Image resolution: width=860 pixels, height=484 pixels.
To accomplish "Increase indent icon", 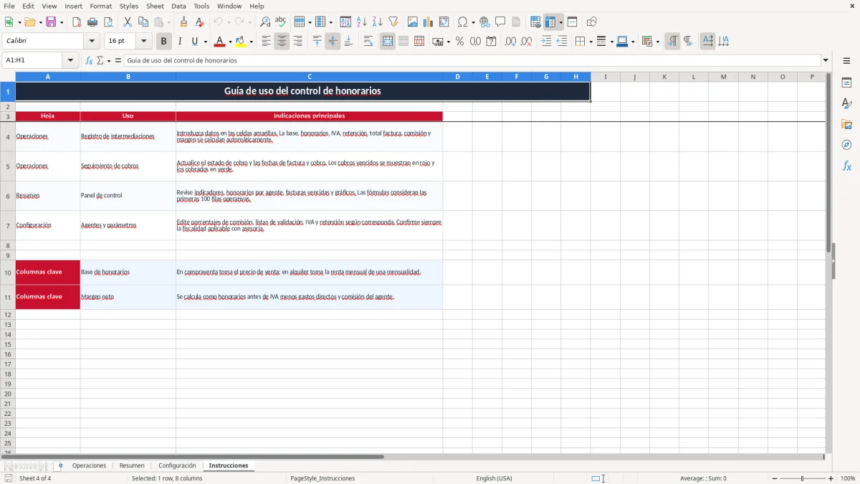I will click(x=546, y=42).
